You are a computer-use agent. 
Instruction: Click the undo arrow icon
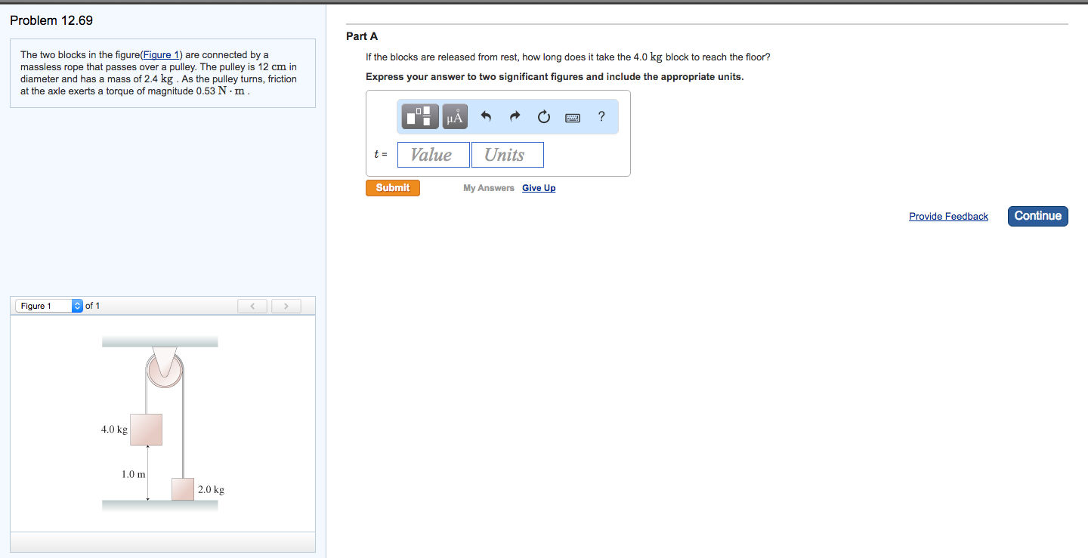[x=486, y=117]
